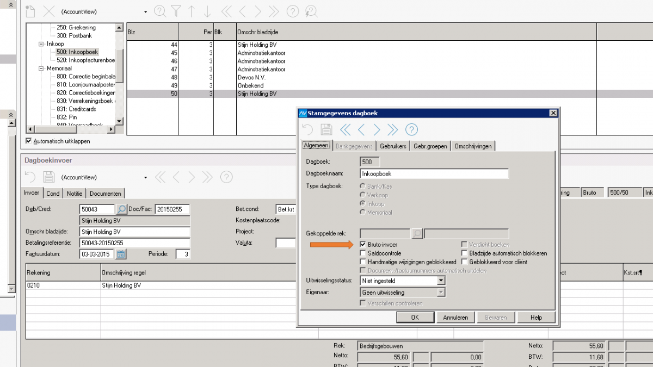Click the Betalingsreferentie input field

point(134,243)
